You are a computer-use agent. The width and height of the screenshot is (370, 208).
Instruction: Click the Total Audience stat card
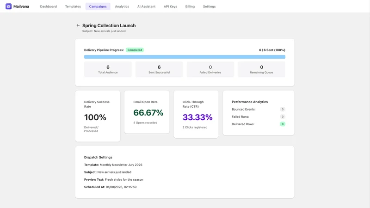[x=108, y=69]
